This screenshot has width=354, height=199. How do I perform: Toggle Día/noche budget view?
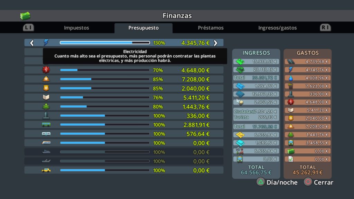coord(277,182)
